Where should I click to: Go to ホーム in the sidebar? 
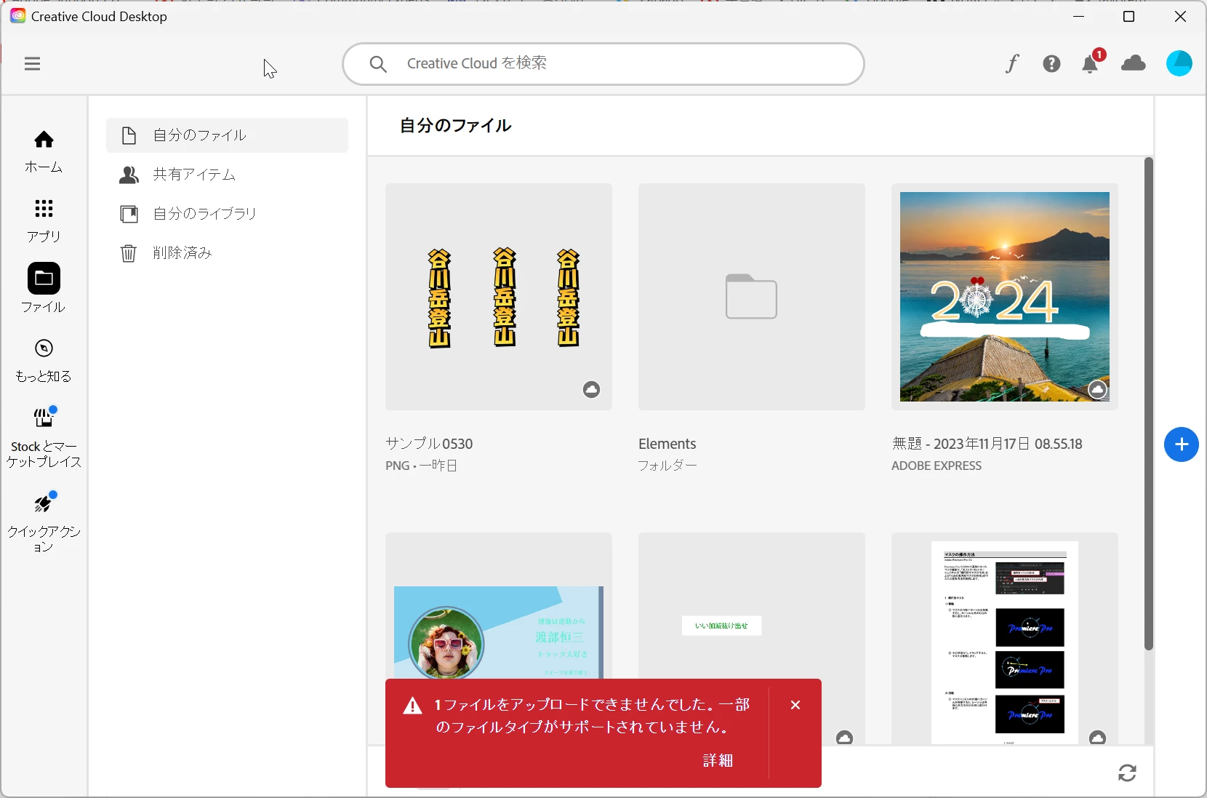[x=44, y=151]
